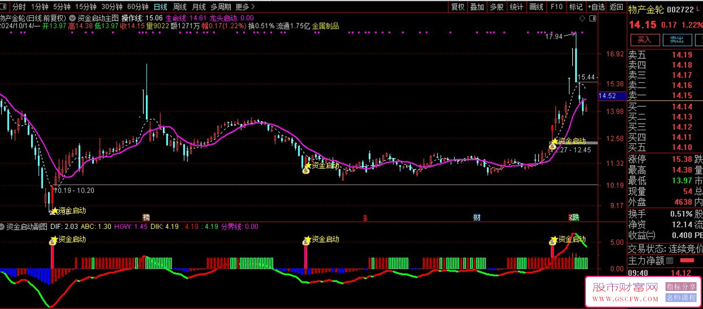Open the 多股 multi-stock view

click(x=497, y=7)
